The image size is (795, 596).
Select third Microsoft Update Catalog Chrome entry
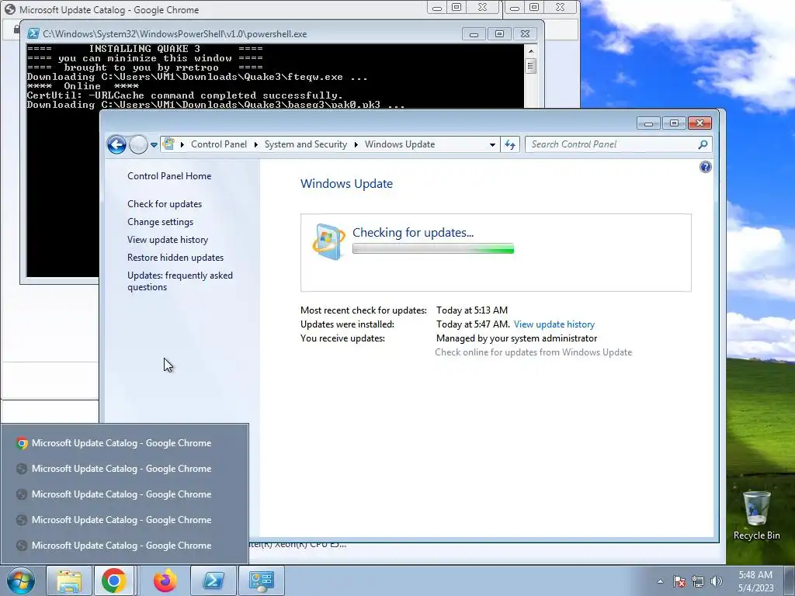click(x=125, y=494)
